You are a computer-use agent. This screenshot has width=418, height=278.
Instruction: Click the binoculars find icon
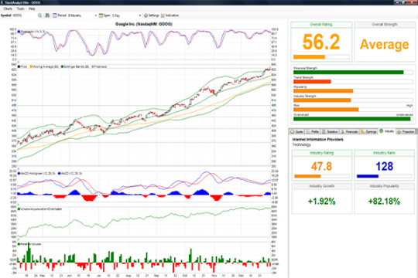pyautogui.click(x=47, y=15)
